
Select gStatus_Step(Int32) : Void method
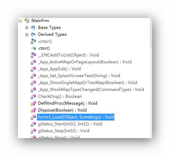coord(64,131)
